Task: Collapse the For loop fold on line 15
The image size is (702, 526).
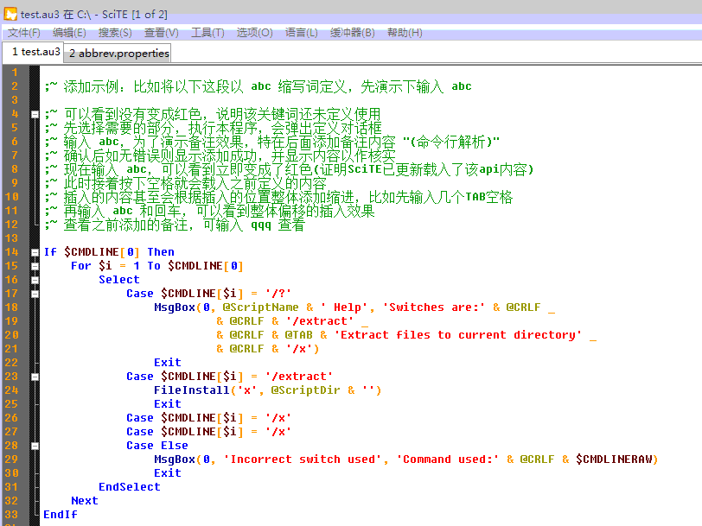Action: pyautogui.click(x=35, y=266)
